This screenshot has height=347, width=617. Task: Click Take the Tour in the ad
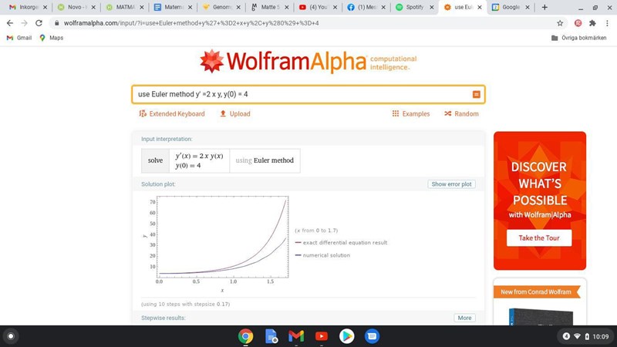coord(539,238)
